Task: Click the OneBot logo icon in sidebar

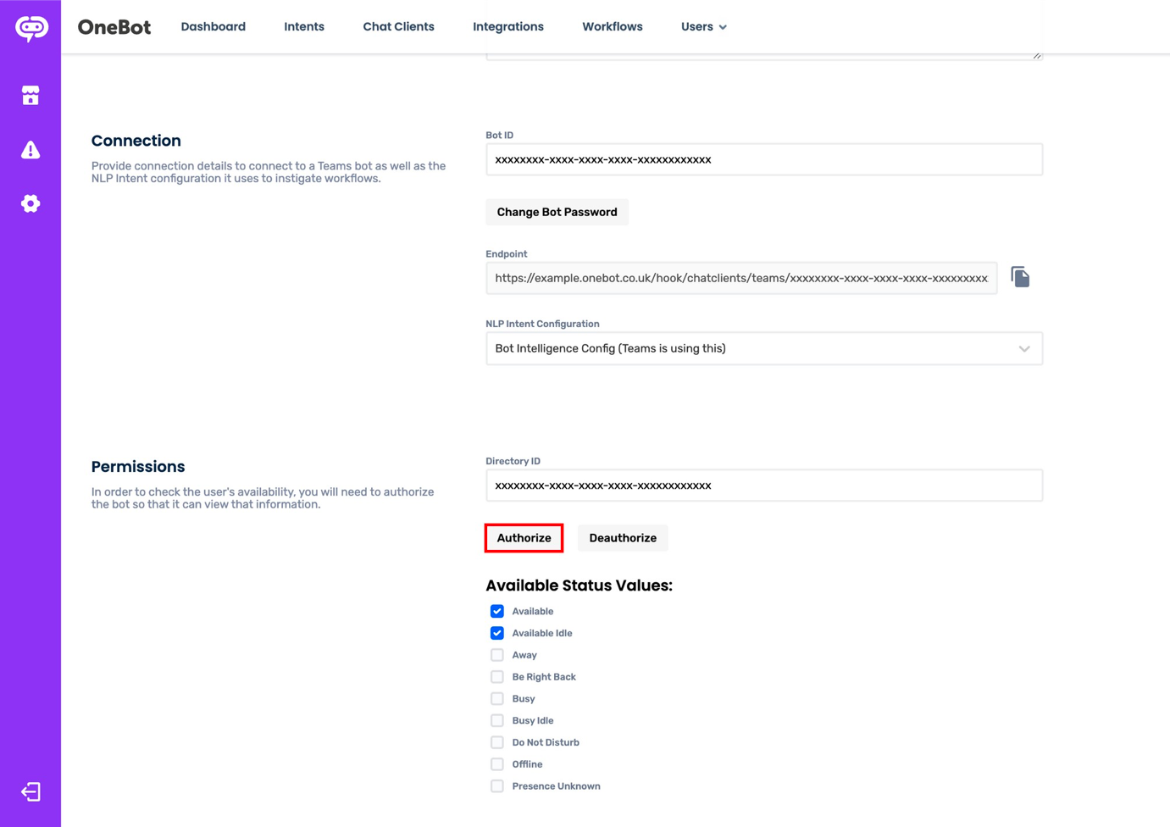Action: [x=31, y=29]
